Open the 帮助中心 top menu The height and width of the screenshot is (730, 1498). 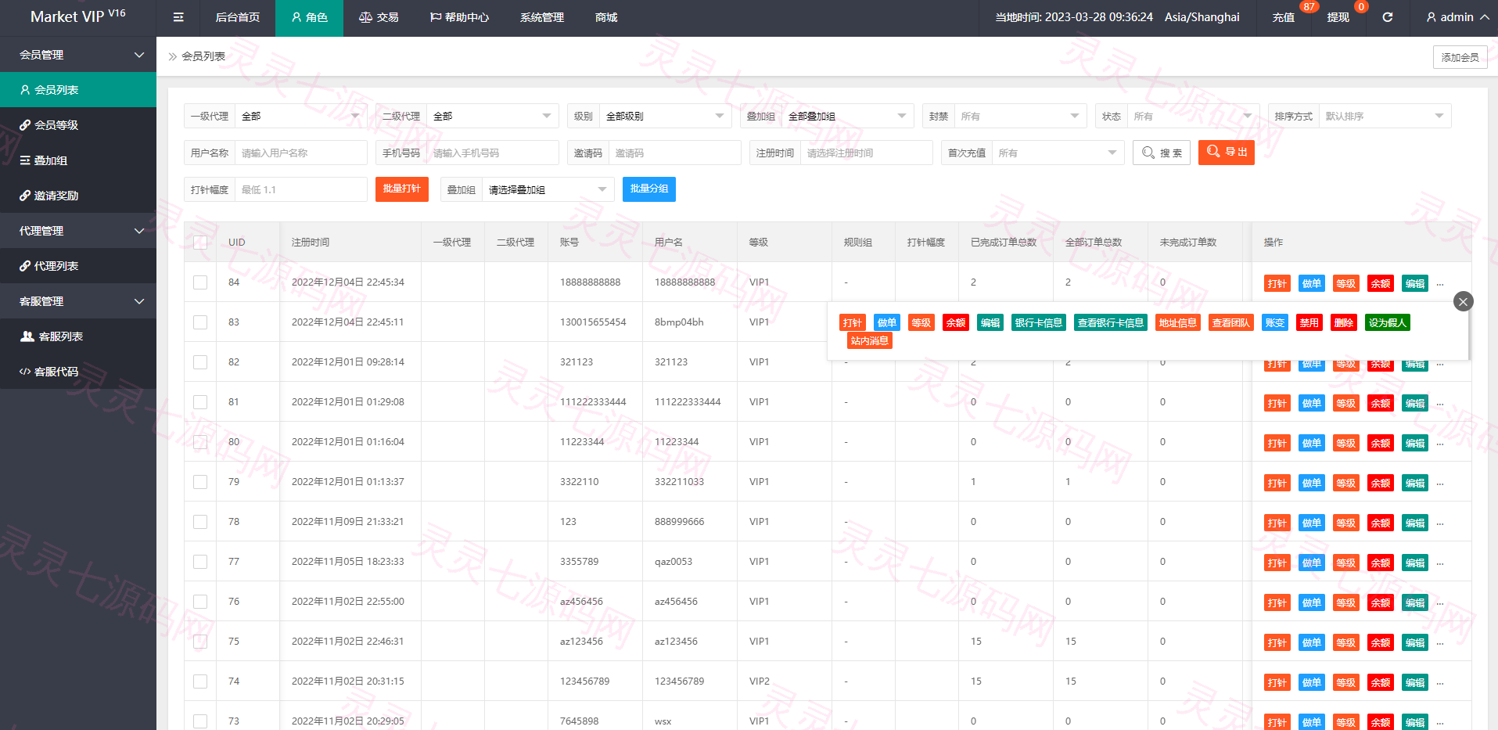point(459,17)
